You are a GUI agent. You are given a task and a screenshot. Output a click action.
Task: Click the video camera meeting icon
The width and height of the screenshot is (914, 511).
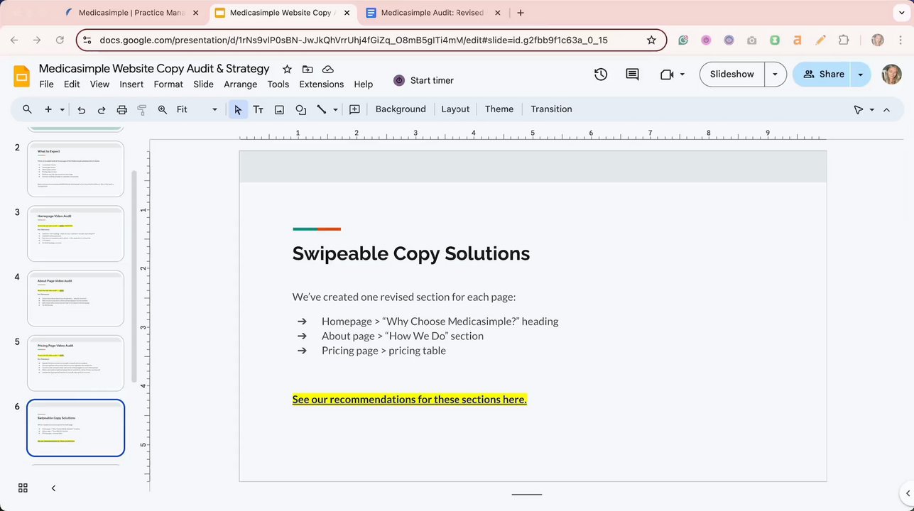tap(666, 74)
